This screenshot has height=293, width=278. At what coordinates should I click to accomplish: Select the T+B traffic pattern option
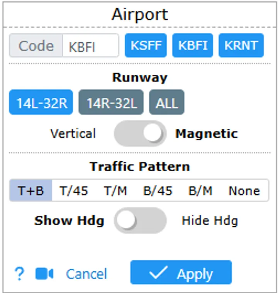(x=31, y=190)
